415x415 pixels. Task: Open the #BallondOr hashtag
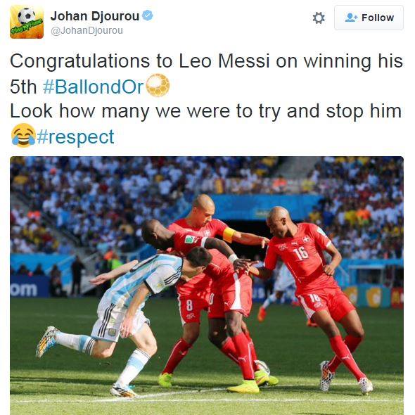(x=93, y=87)
